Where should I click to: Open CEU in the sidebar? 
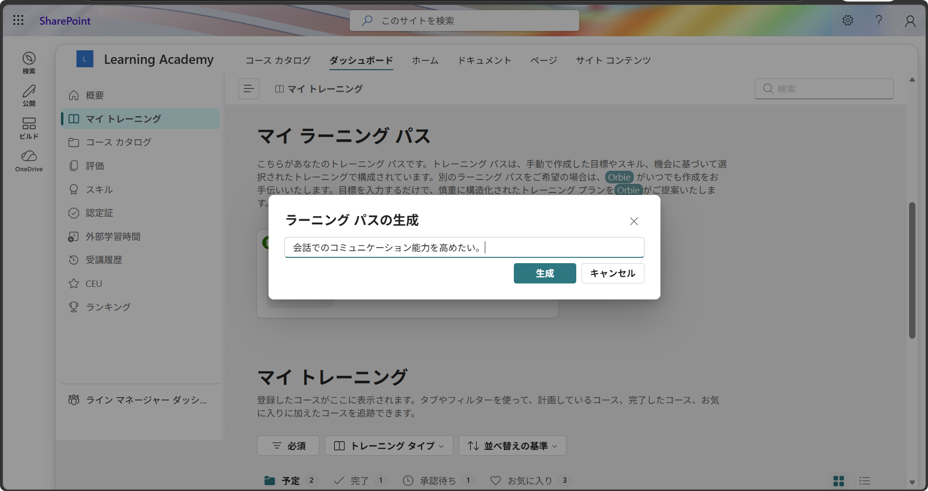click(140, 283)
